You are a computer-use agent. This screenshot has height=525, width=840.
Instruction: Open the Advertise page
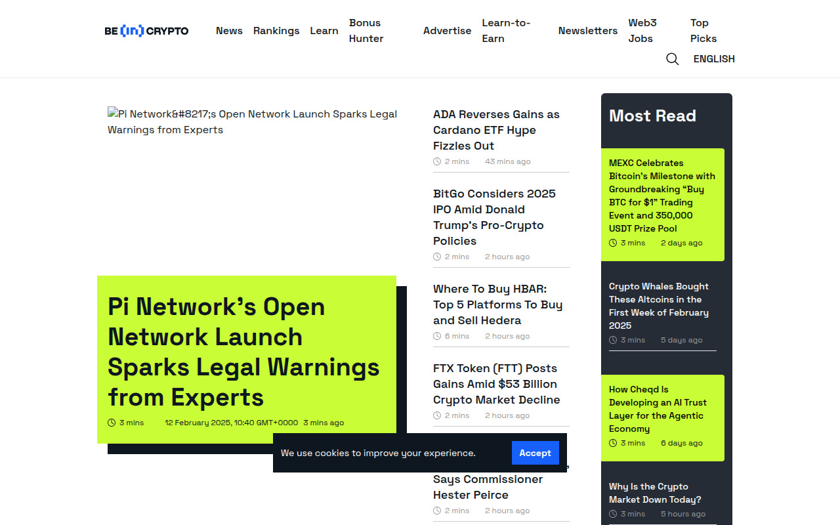coord(447,31)
